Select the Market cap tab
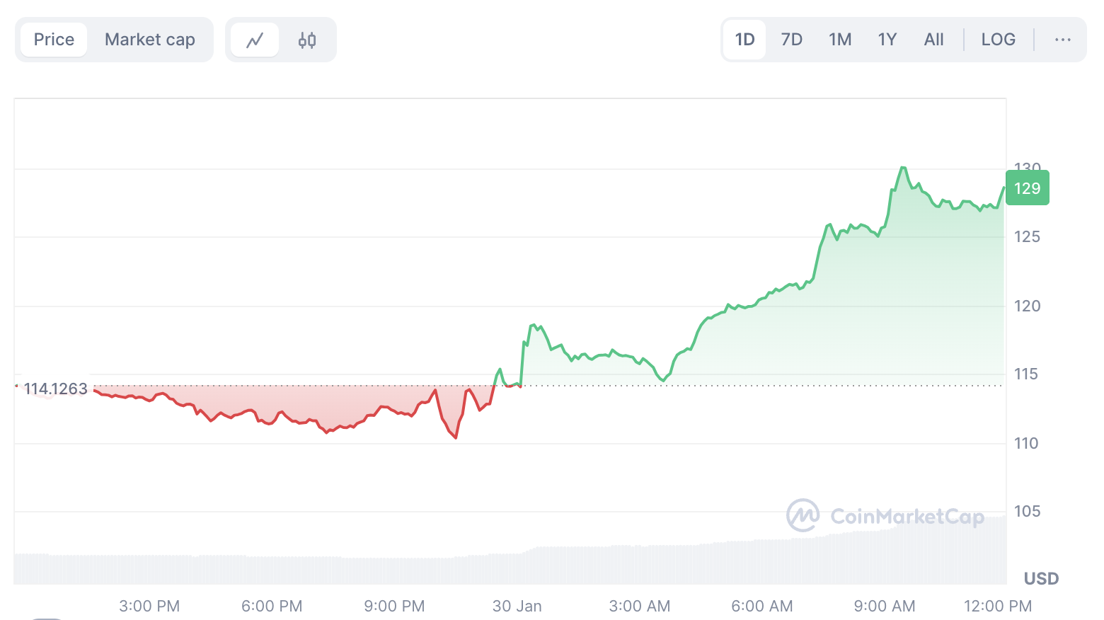1104x620 pixels. pos(150,40)
